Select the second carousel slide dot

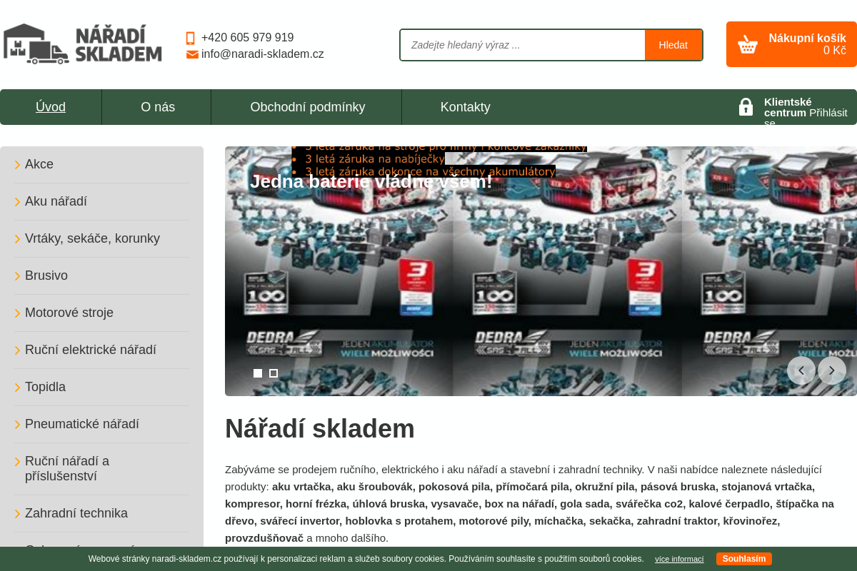click(274, 373)
